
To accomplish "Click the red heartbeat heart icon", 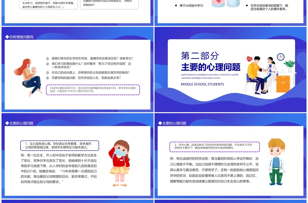I will pyautogui.click(x=250, y=59).
